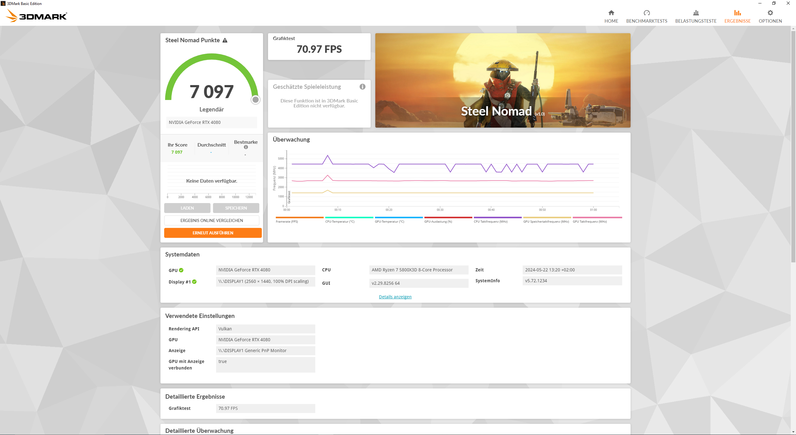Toggle GPU-Temperatur legend series
796x435 pixels.
click(x=389, y=222)
